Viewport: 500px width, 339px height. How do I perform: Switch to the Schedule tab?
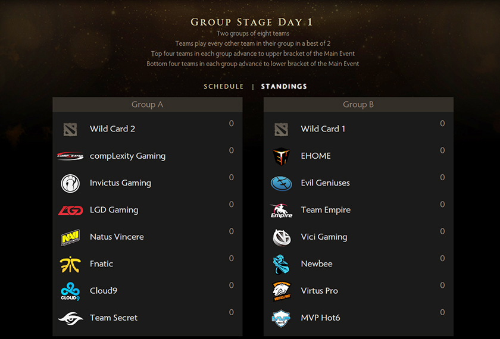224,87
